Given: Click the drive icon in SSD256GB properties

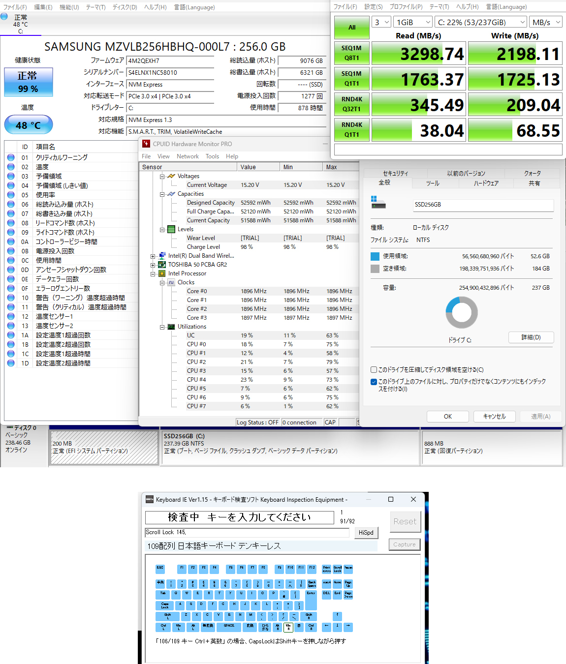Looking at the screenshot, I should (x=378, y=202).
